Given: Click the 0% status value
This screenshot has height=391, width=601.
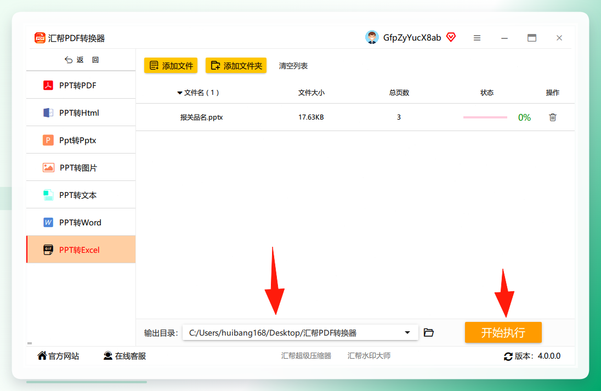Looking at the screenshot, I should click(x=524, y=118).
